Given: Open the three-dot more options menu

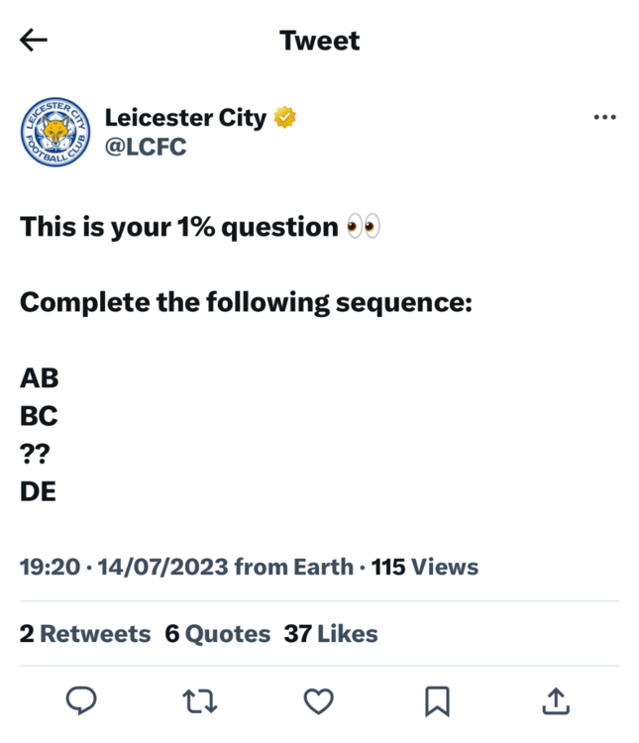Looking at the screenshot, I should tap(605, 117).
